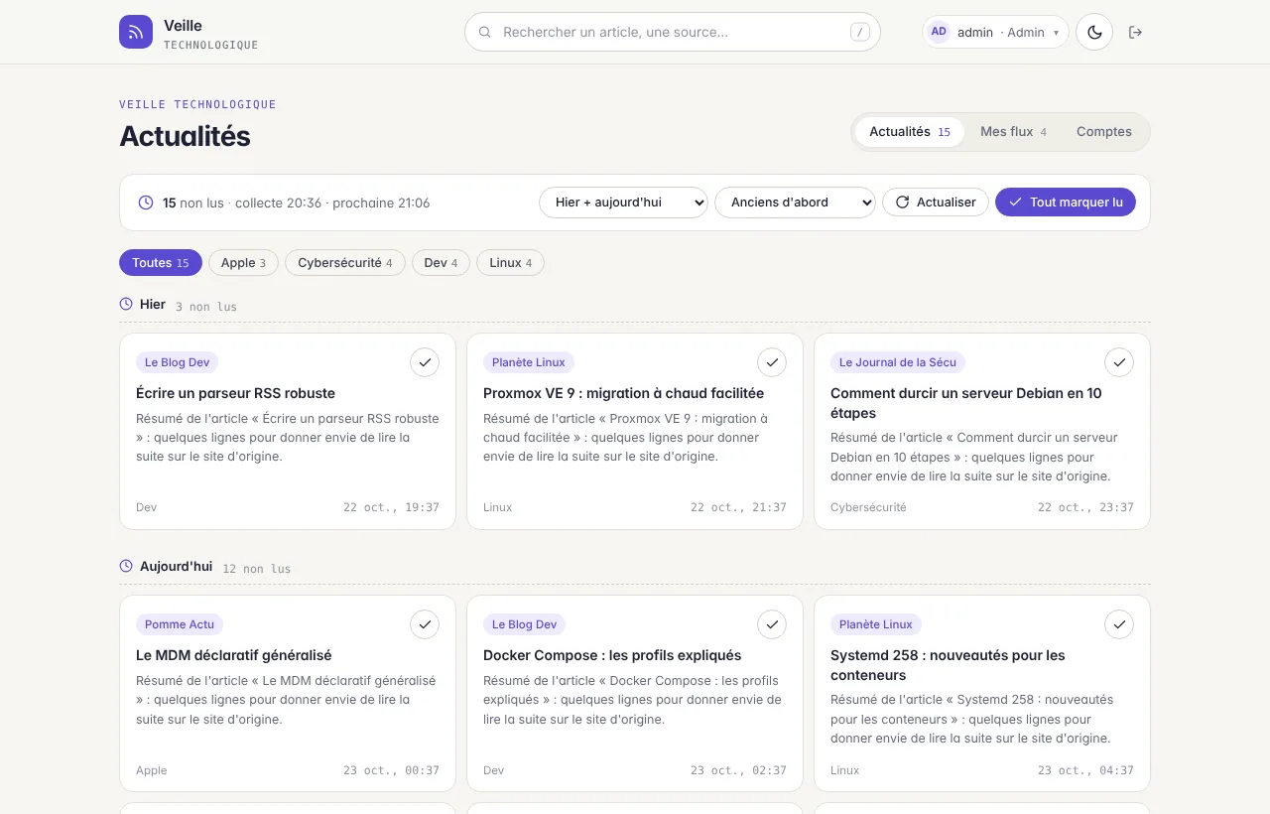Screen dimensions: 1270x814
Task: Open the 'Anciens d'abord' sort dropdown
Action: point(795,203)
